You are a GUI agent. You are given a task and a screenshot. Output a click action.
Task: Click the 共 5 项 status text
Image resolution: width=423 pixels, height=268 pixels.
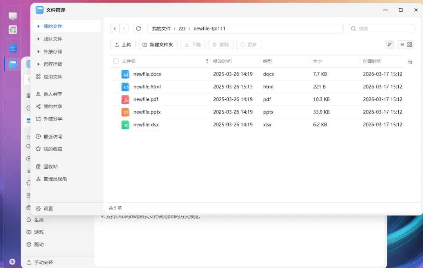(115, 208)
